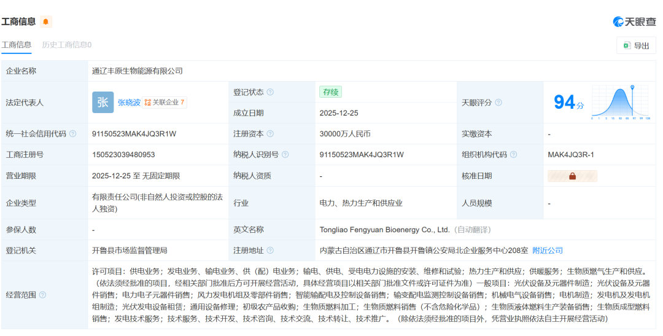Click the 工商信息 section heading
663x336 pixels.
(18, 21)
